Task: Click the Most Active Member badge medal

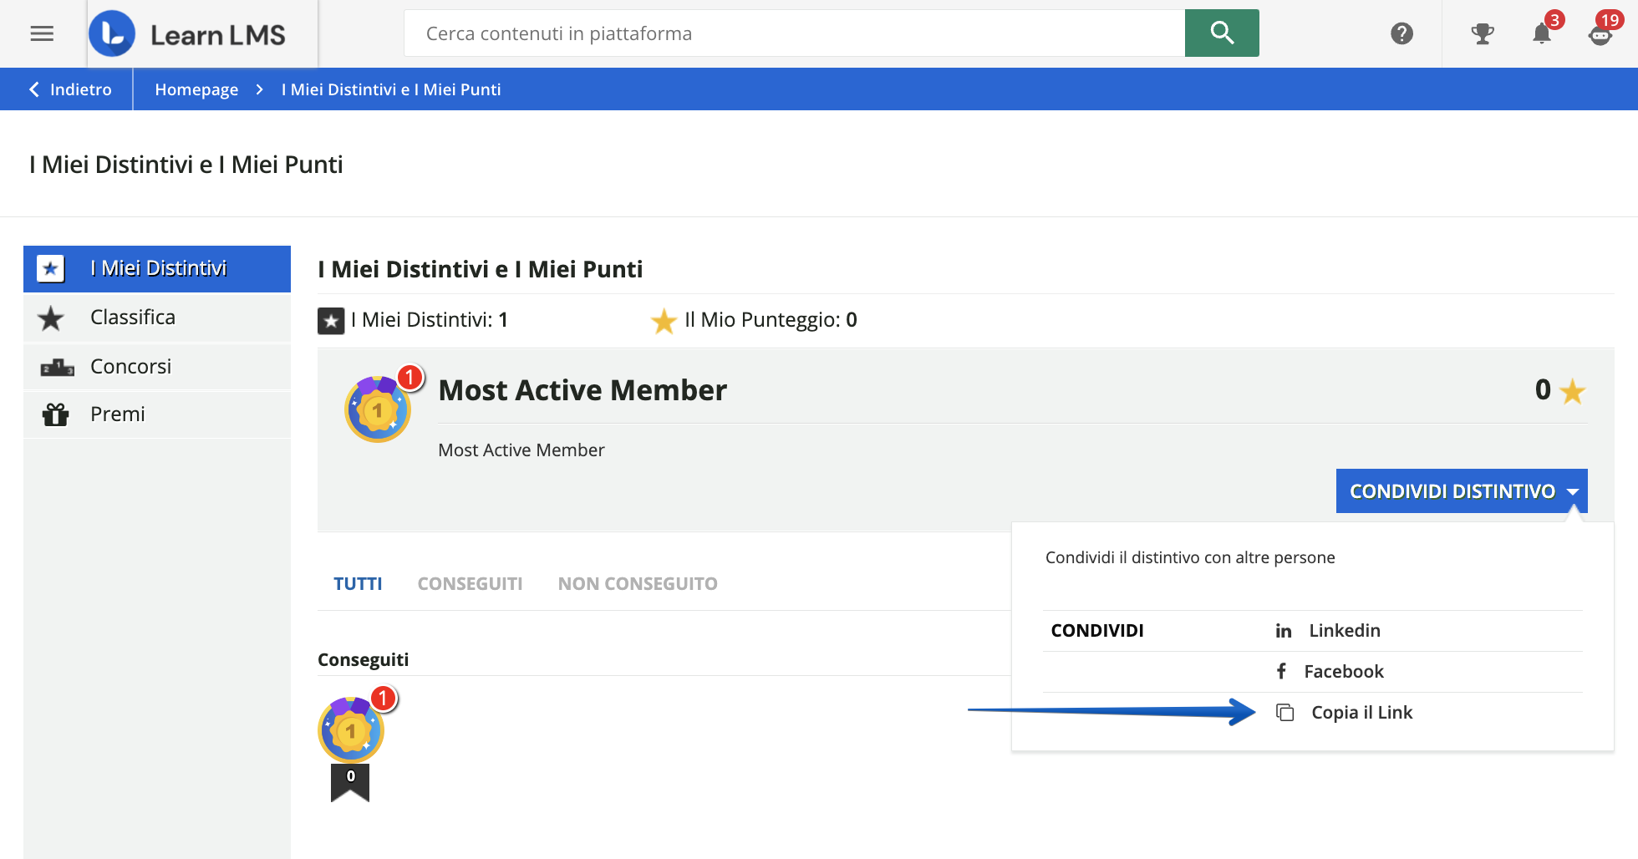Action: [378, 409]
